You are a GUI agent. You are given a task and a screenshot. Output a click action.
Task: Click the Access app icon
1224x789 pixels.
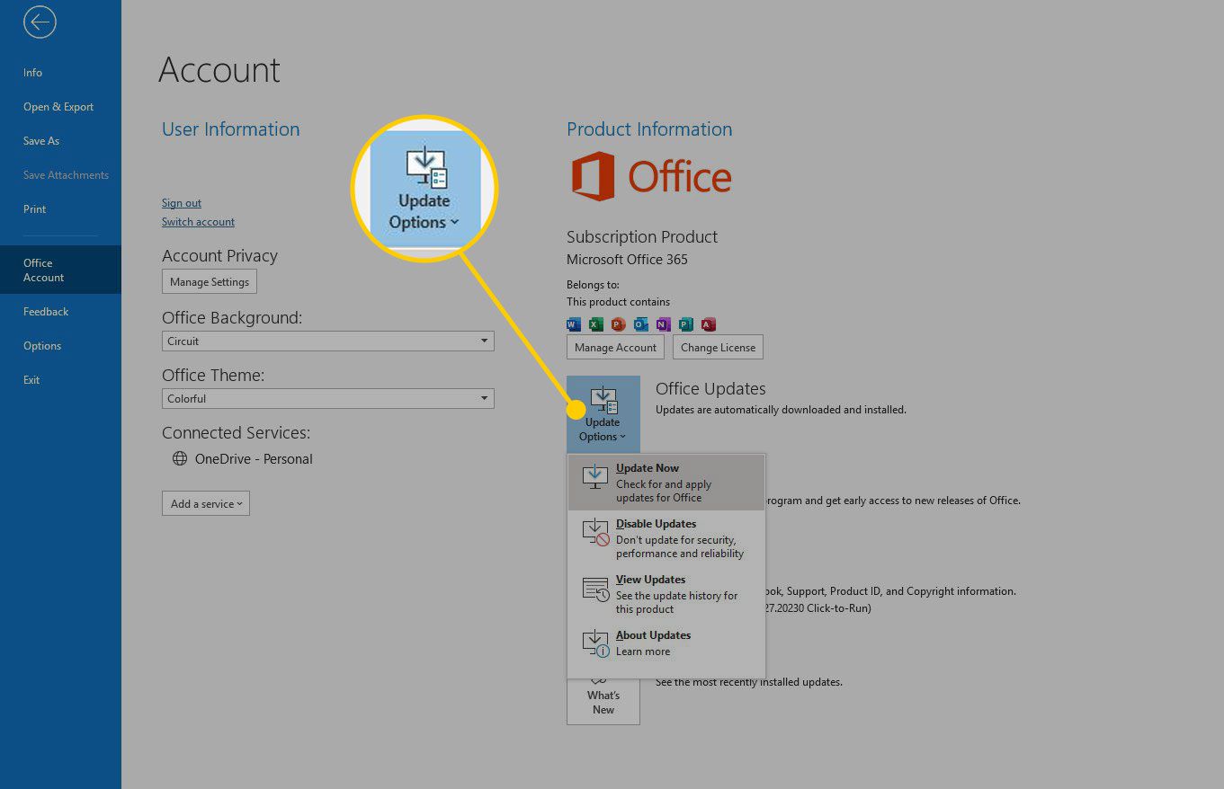click(x=709, y=324)
